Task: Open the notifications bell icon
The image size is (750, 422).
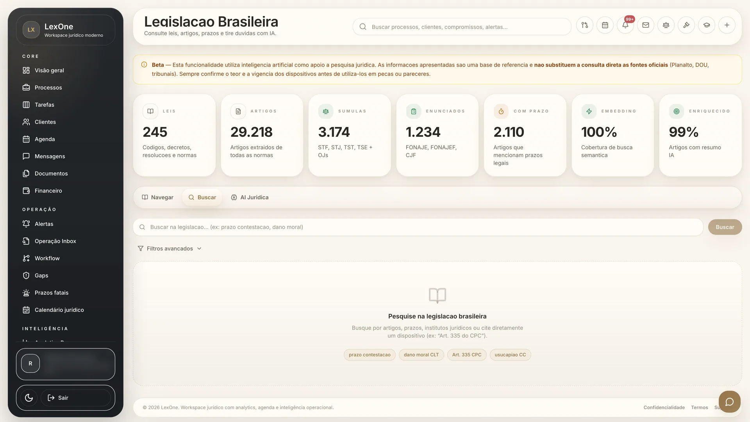Action: 625,25
